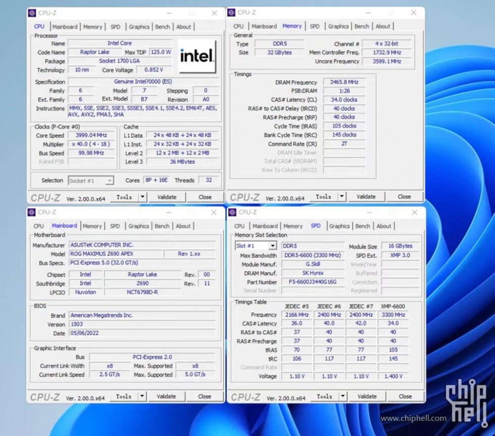
Task: Switch to the Graphics tab in the CPU window
Action: coord(139,27)
